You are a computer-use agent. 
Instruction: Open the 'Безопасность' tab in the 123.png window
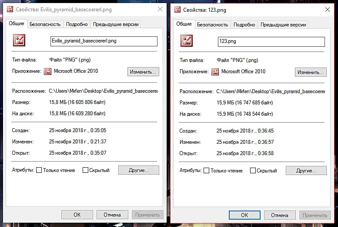point(213,25)
